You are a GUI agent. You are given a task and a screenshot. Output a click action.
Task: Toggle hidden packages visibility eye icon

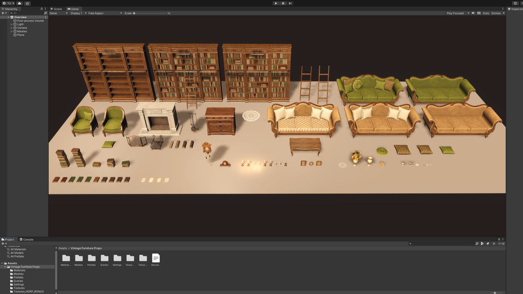(501, 243)
